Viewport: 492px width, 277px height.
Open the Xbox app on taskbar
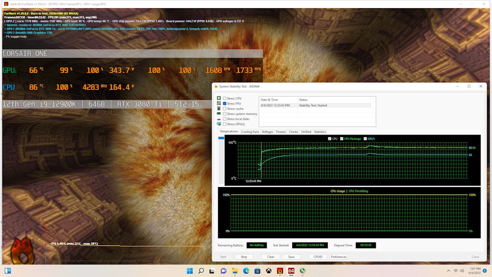[x=269, y=271]
